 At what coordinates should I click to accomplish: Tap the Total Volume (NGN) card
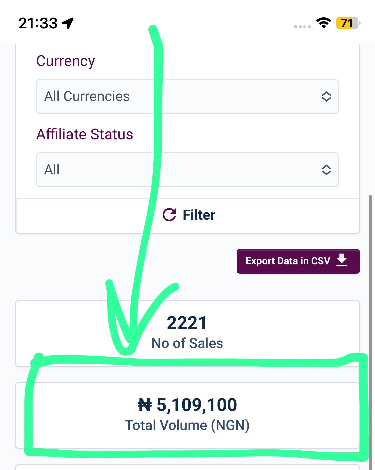point(187,415)
